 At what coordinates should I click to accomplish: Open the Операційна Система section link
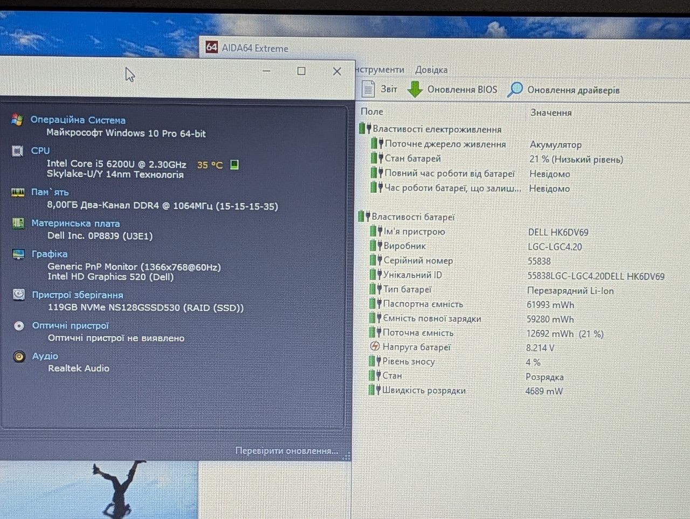(78, 120)
